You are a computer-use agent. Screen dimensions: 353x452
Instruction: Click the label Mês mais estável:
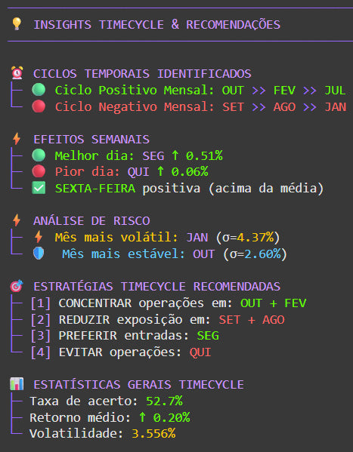pyautogui.click(x=124, y=254)
